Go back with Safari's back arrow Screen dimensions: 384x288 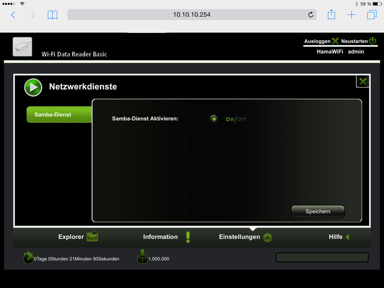coord(13,15)
